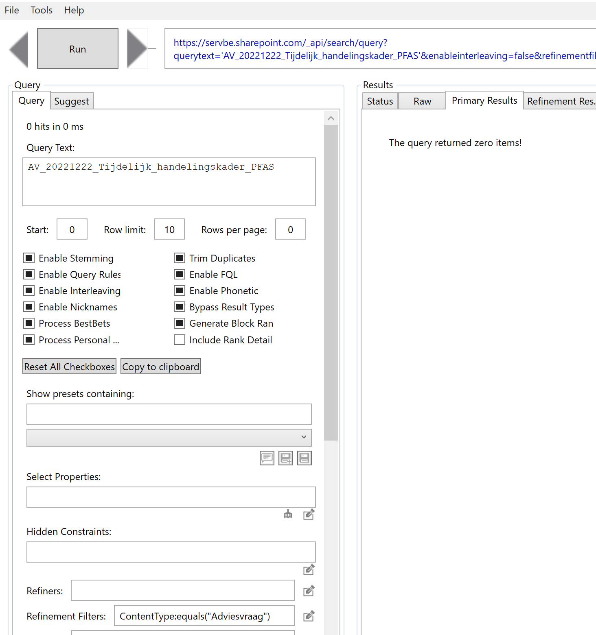
Task: Click the save preset floppy icon
Action: [305, 458]
